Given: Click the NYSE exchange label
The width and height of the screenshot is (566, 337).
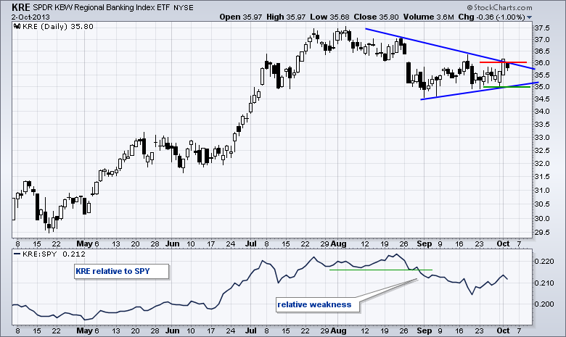Looking at the screenshot, I should [x=183, y=8].
